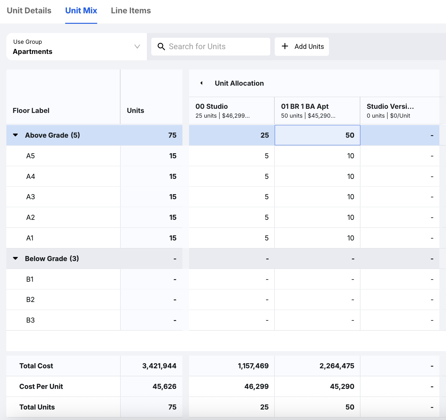Select the A1 floor row label
Screen dimensions: 446x420
pyautogui.click(x=30, y=238)
